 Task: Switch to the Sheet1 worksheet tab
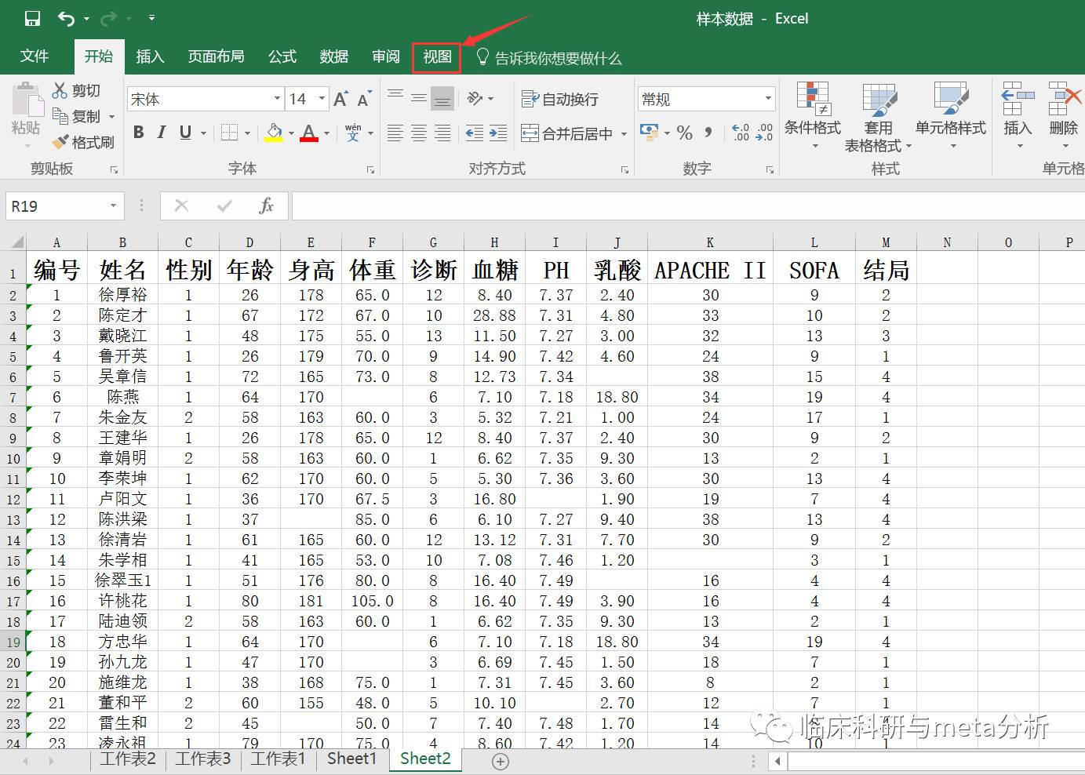tap(351, 759)
